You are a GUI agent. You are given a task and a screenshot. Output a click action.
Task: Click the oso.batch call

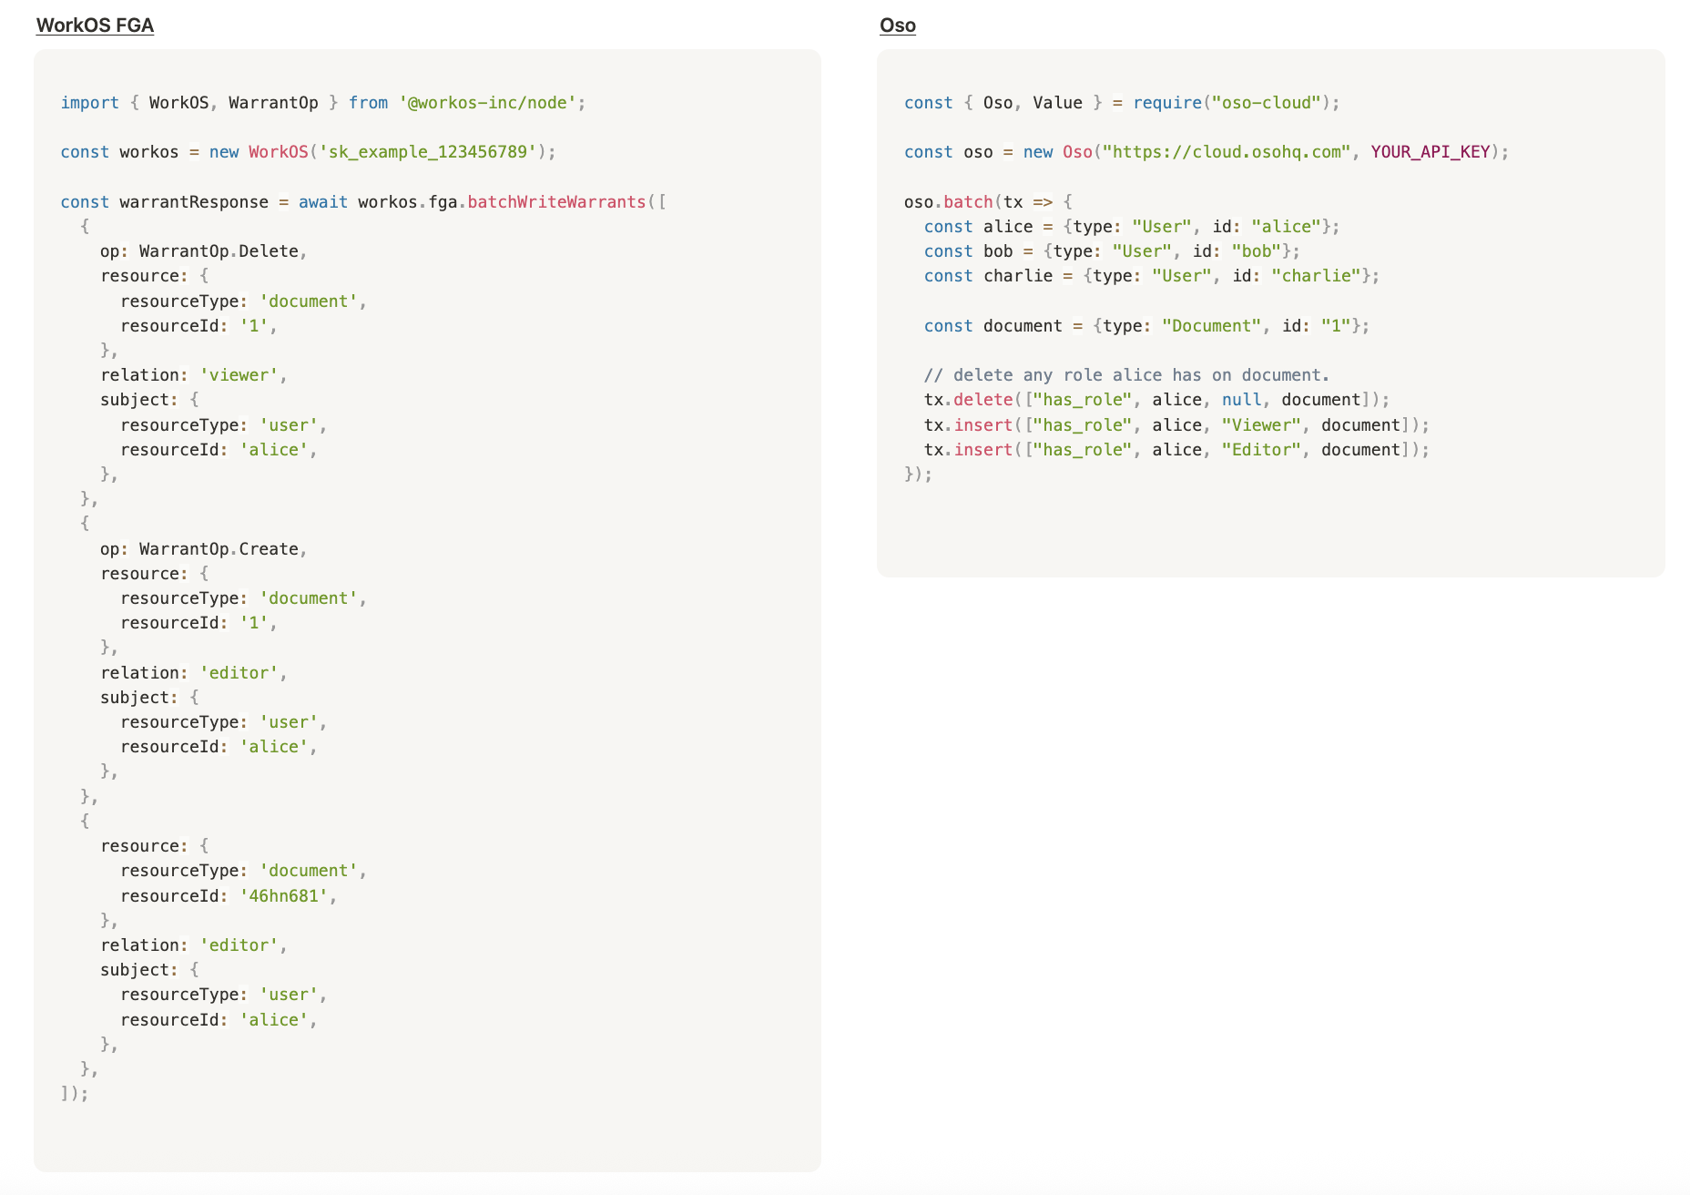(x=948, y=202)
